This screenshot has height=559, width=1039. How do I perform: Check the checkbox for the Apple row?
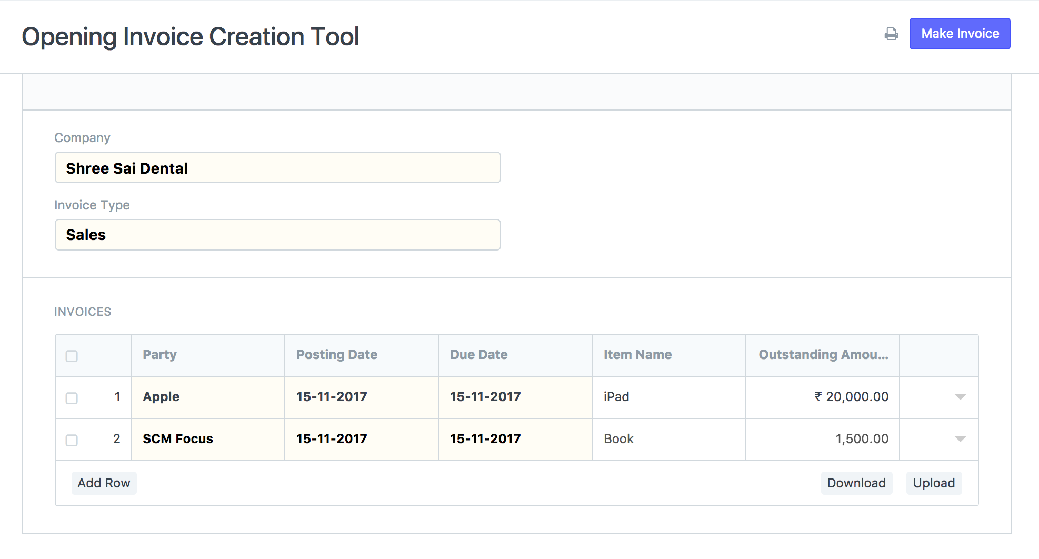(72, 398)
